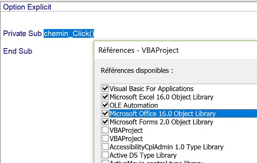
Task: Toggle the OLE Automation checkbox
Action: click(x=105, y=105)
